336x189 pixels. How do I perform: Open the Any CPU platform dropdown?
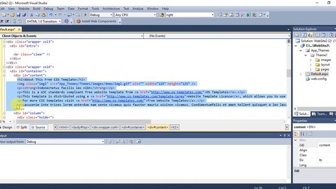(x=155, y=15)
